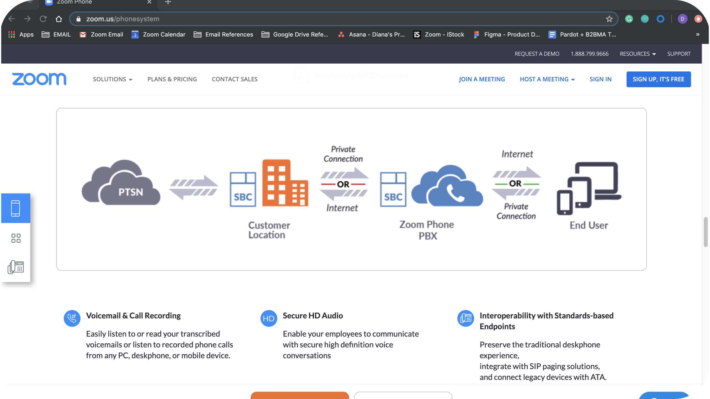Click Join a Meeting
710x399 pixels.
click(x=482, y=79)
